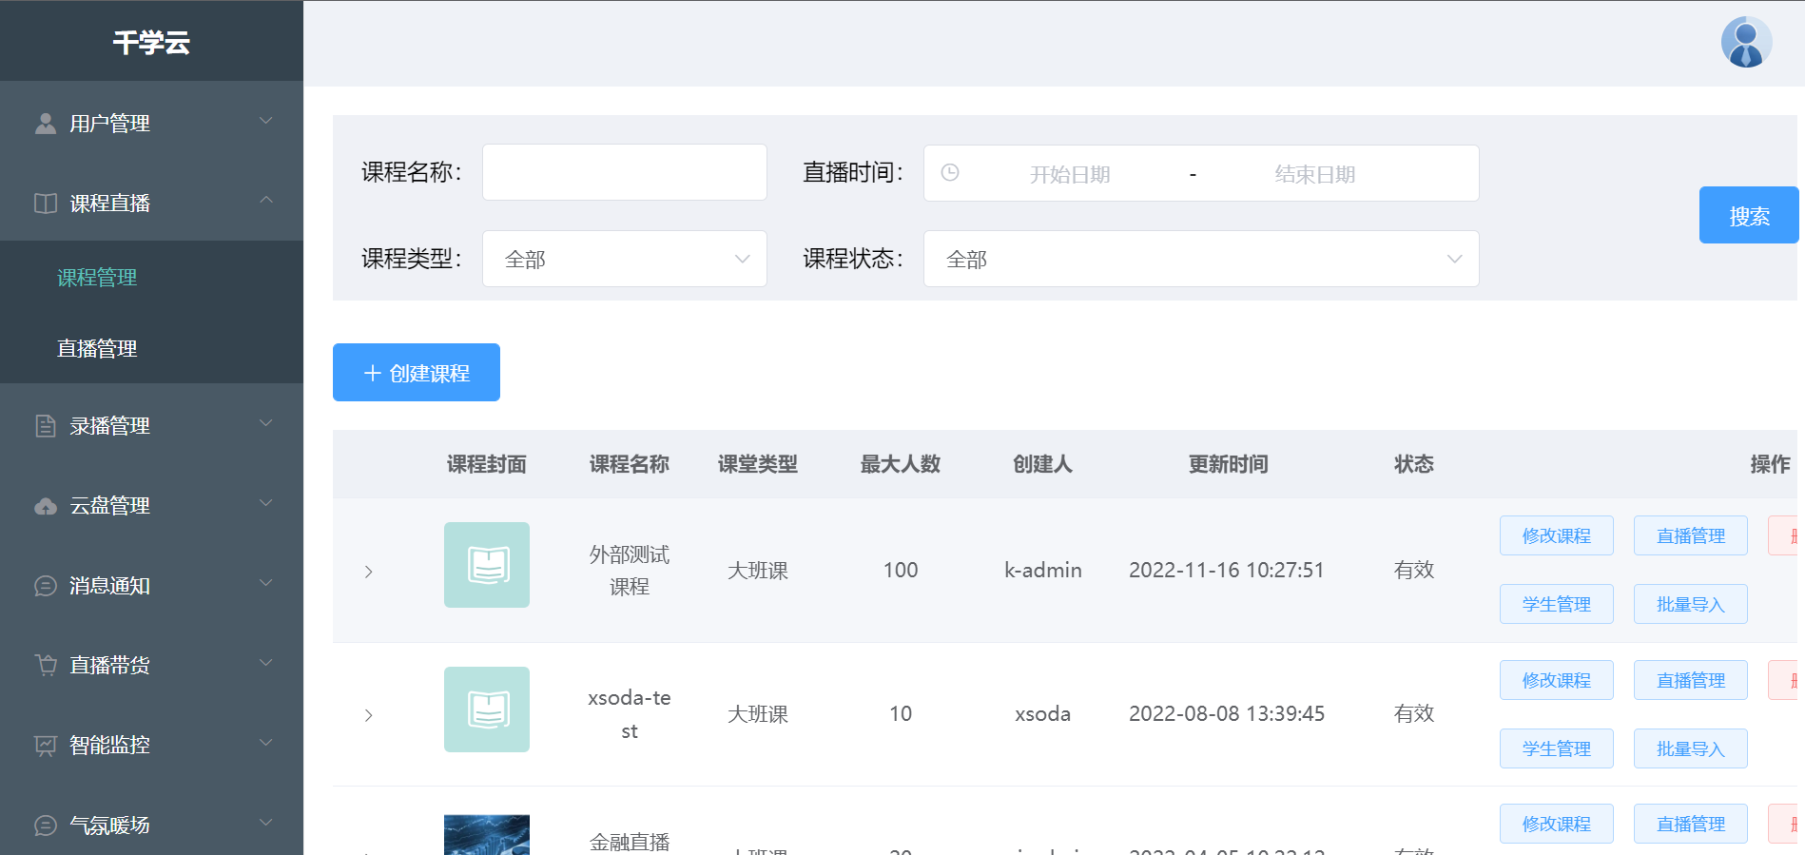This screenshot has width=1805, height=855.
Task: Click the 智能监控 monitor chart icon
Action: (46, 746)
